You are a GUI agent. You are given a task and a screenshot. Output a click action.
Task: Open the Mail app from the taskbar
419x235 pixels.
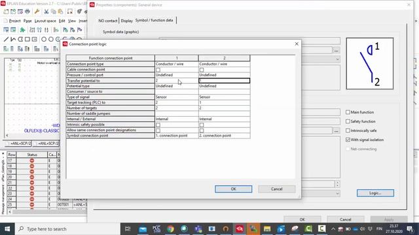click(143, 229)
